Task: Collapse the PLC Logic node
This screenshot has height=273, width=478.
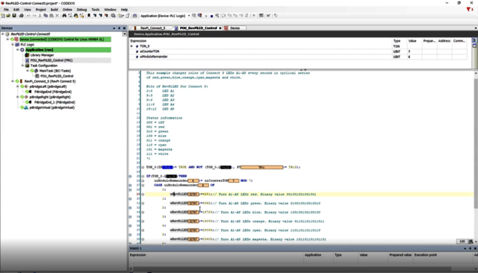Action: (x=13, y=45)
